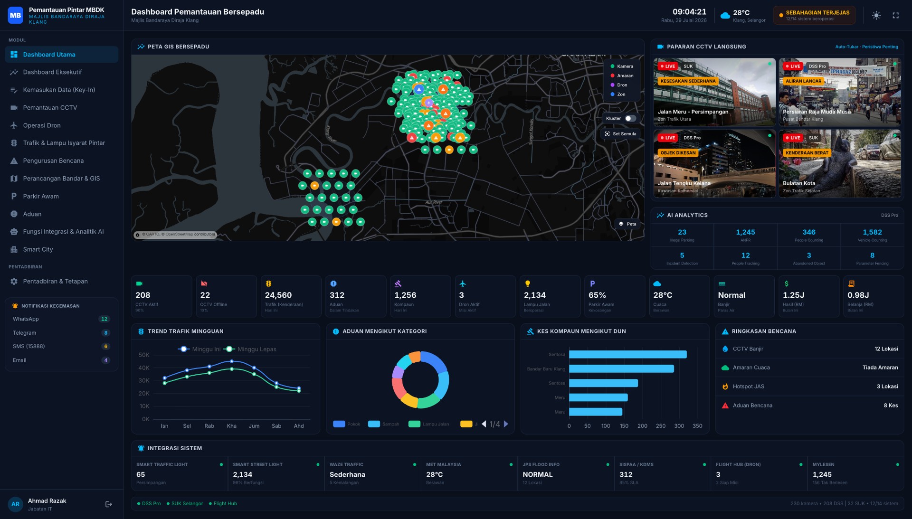Click the Sebahagian Terjejas status badge

tap(814, 15)
